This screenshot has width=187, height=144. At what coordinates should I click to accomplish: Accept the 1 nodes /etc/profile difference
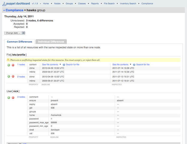(x=9, y=65)
